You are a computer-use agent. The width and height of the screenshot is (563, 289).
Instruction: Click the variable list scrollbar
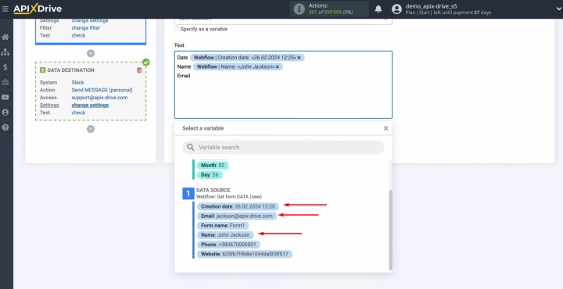pos(391,230)
